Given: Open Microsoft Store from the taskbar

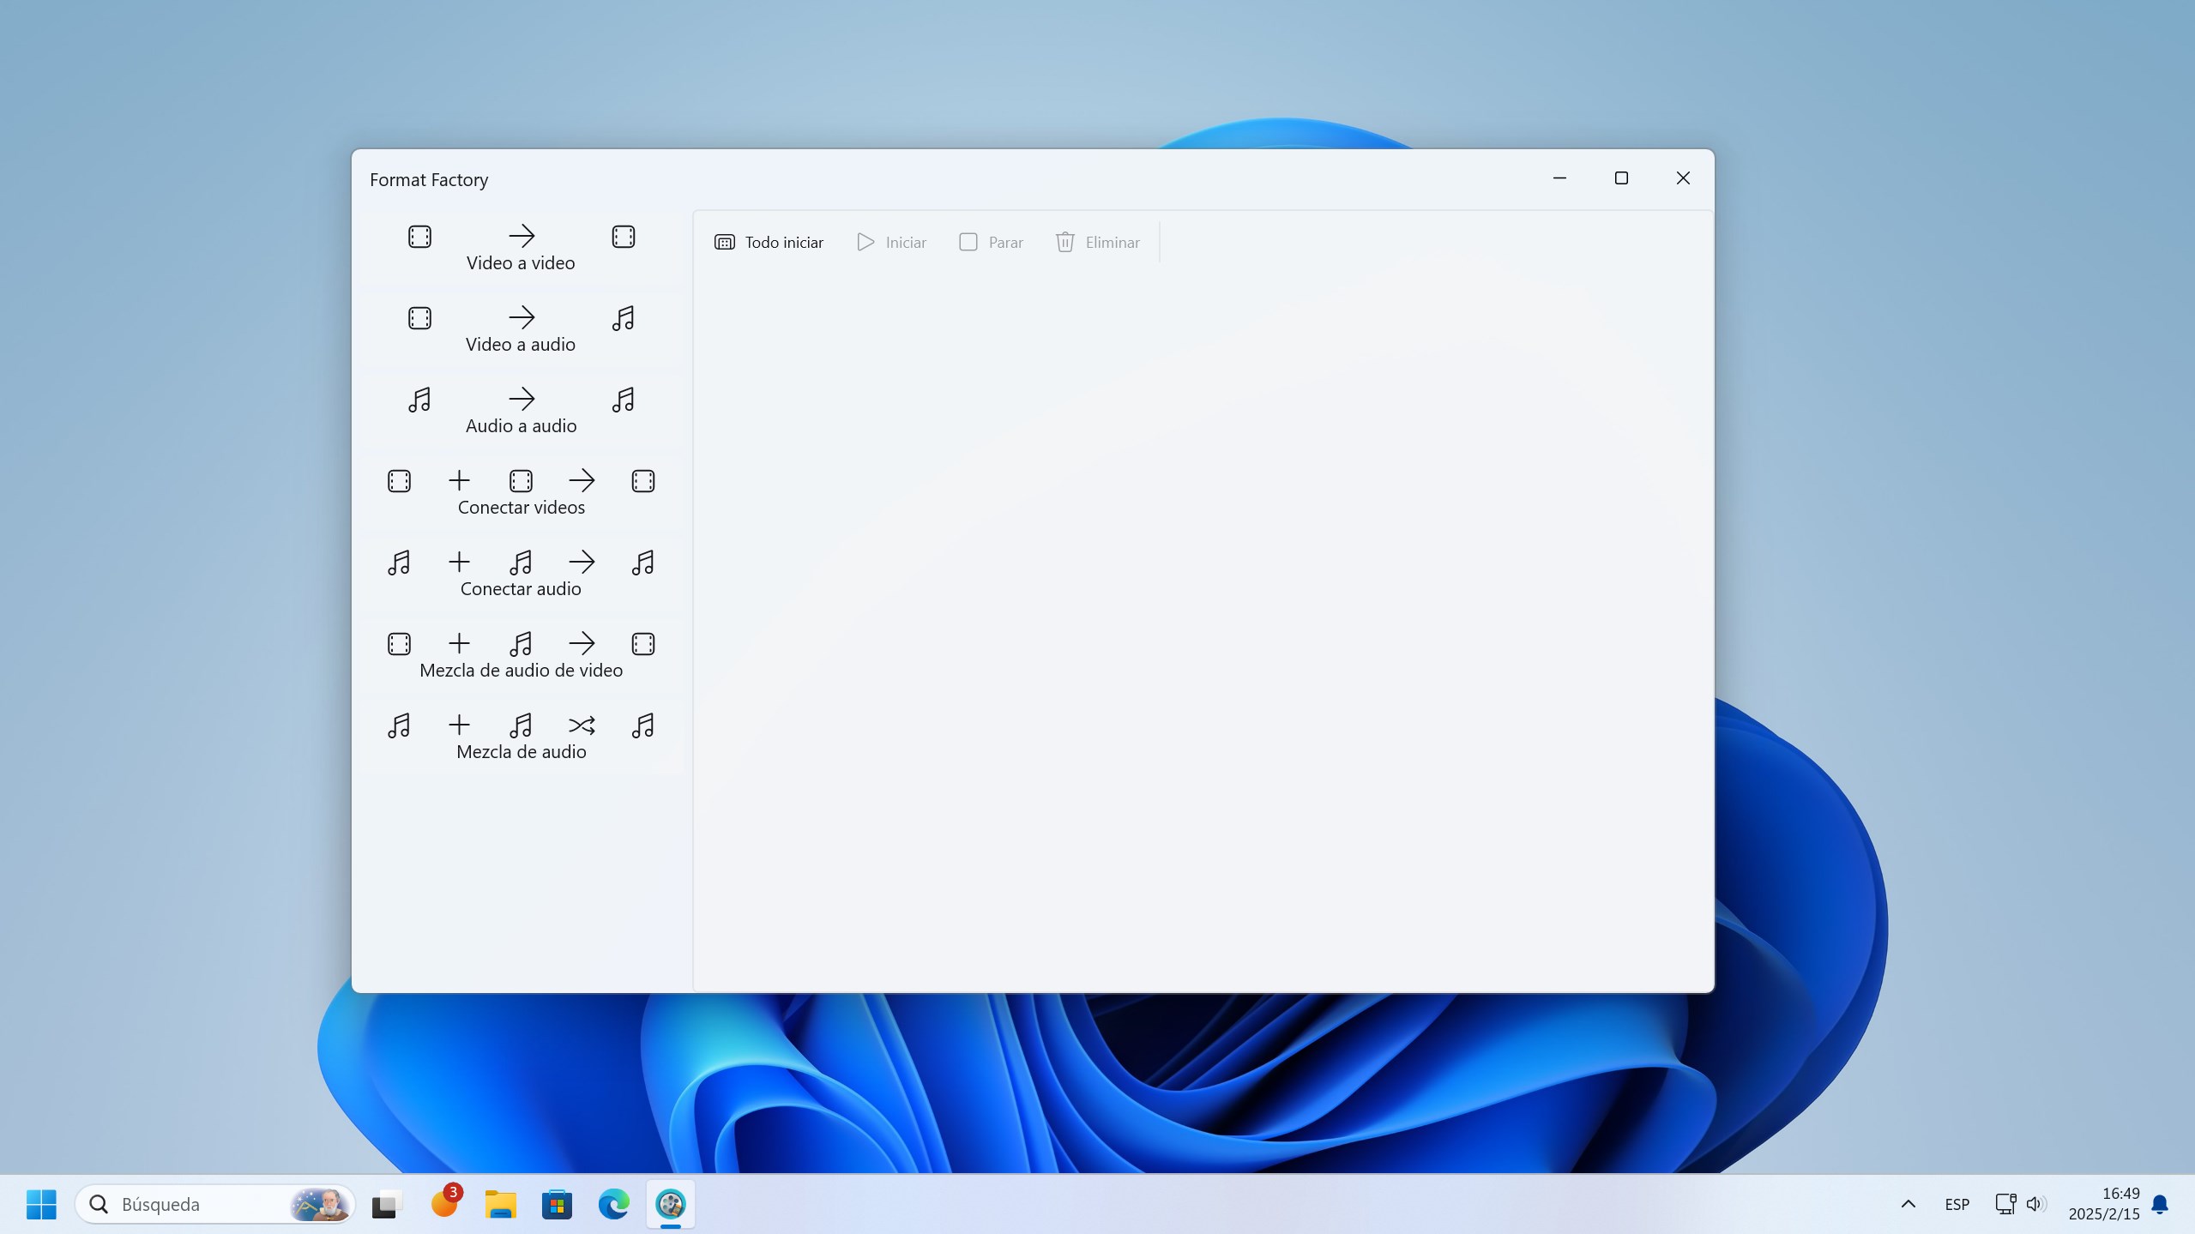Looking at the screenshot, I should coord(557,1204).
